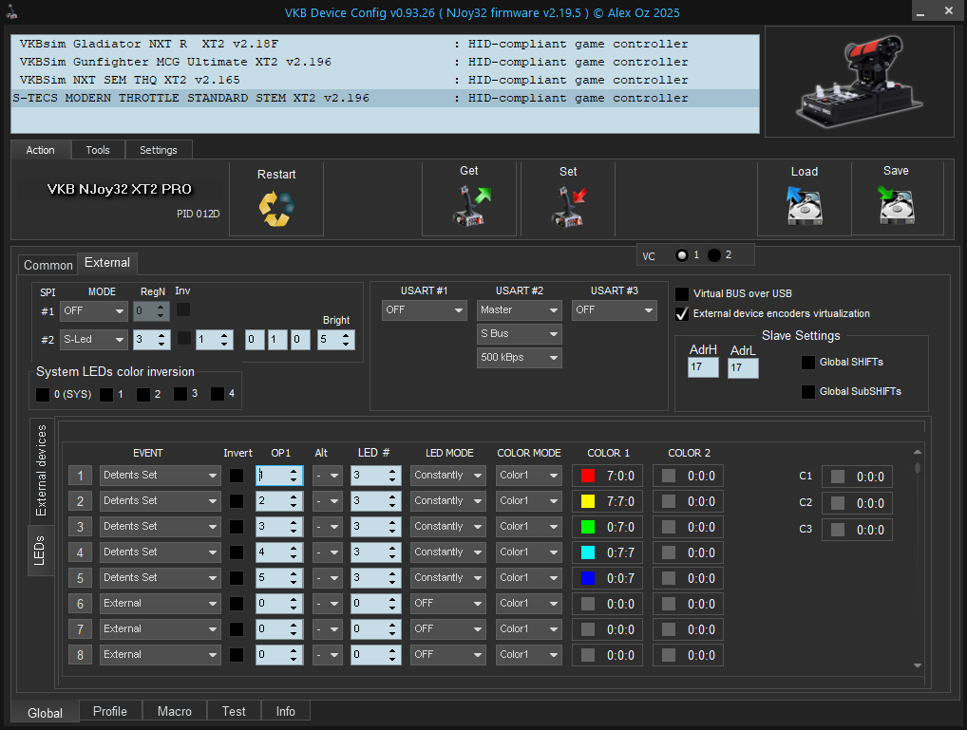The image size is (967, 730).
Task: Click the Get settings joystick icon
Action: [471, 206]
